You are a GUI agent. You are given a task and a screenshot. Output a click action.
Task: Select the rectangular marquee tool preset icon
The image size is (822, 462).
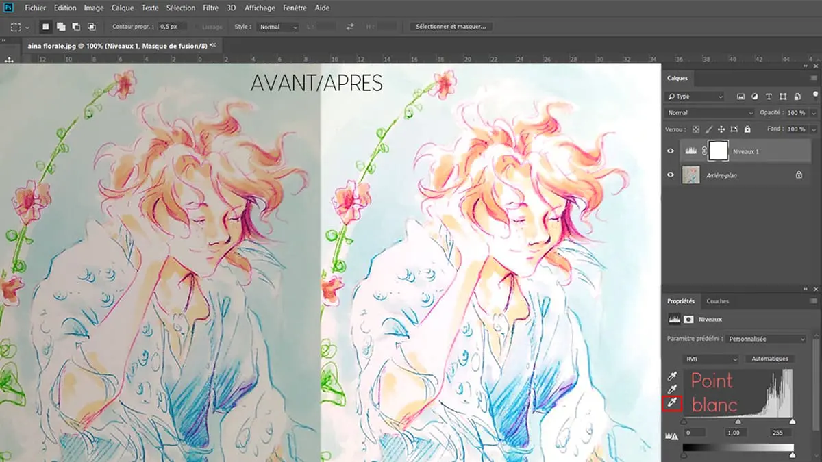pyautogui.click(x=16, y=27)
